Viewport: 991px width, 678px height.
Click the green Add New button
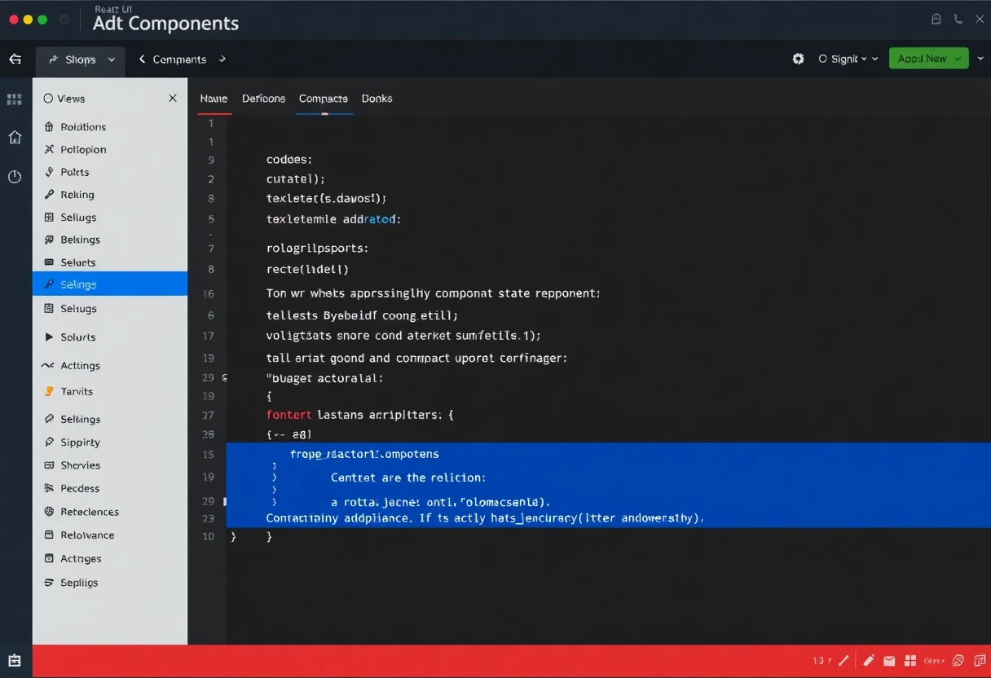click(x=922, y=59)
